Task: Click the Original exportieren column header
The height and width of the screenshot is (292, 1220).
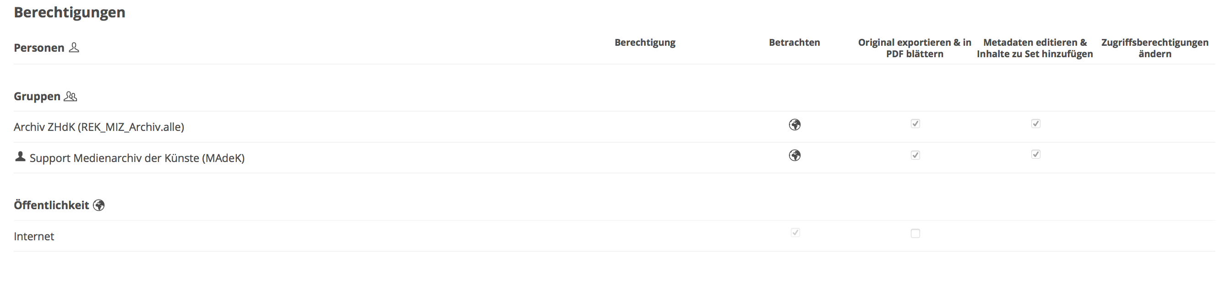Action: (915, 48)
